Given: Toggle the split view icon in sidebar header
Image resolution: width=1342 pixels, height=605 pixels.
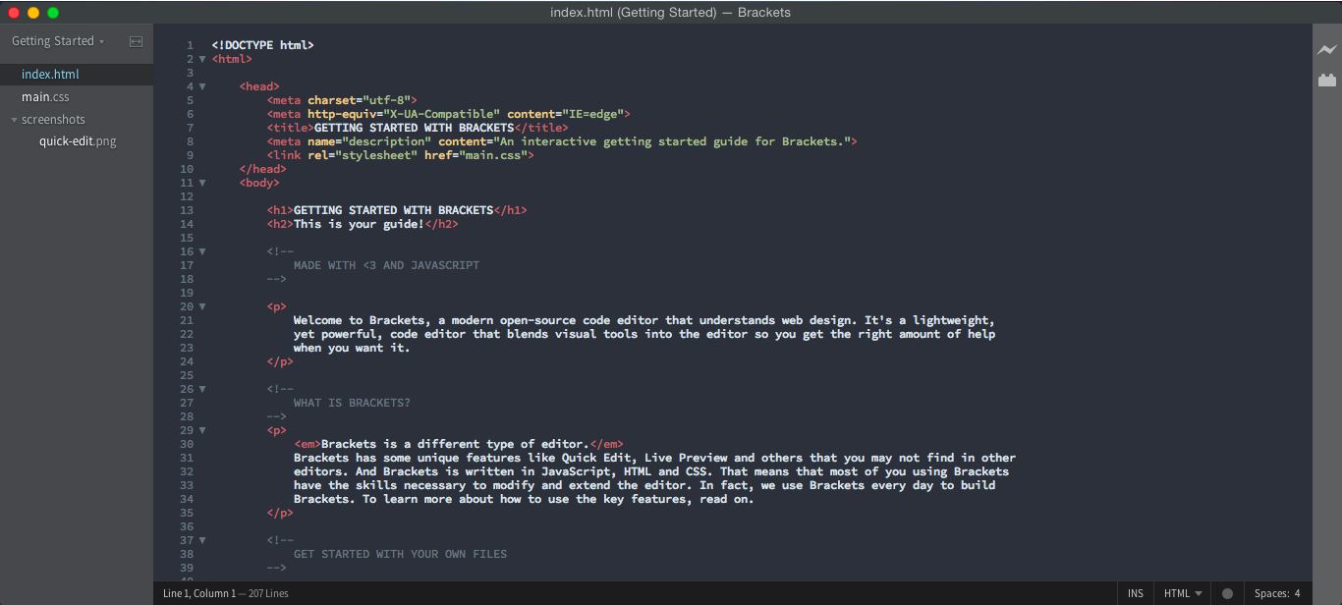Looking at the screenshot, I should point(136,41).
